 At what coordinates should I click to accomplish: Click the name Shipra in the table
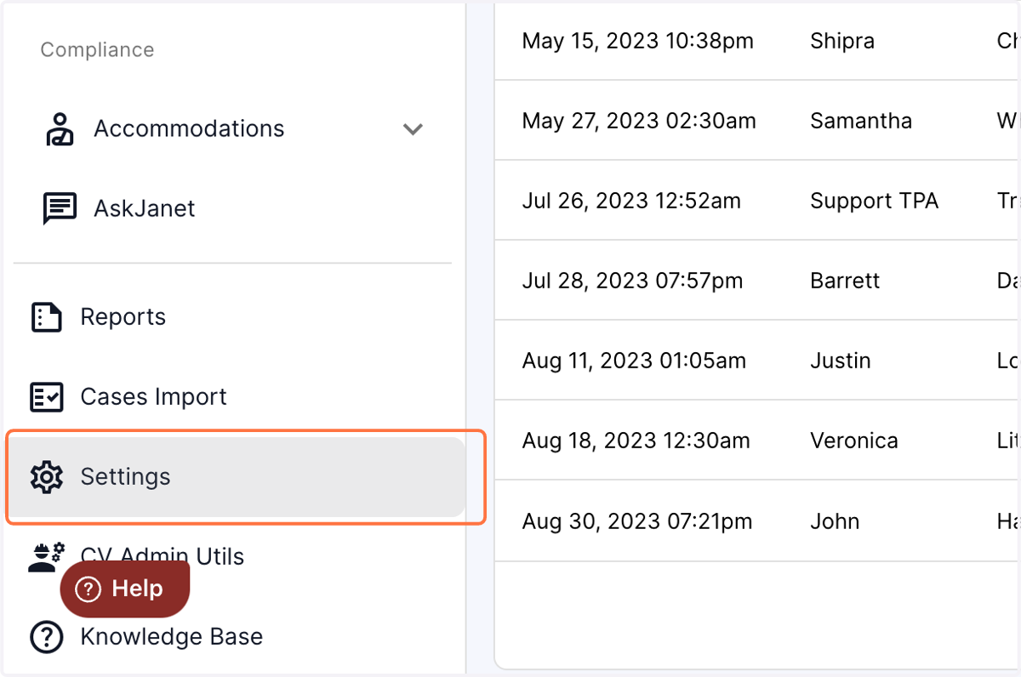(x=842, y=41)
